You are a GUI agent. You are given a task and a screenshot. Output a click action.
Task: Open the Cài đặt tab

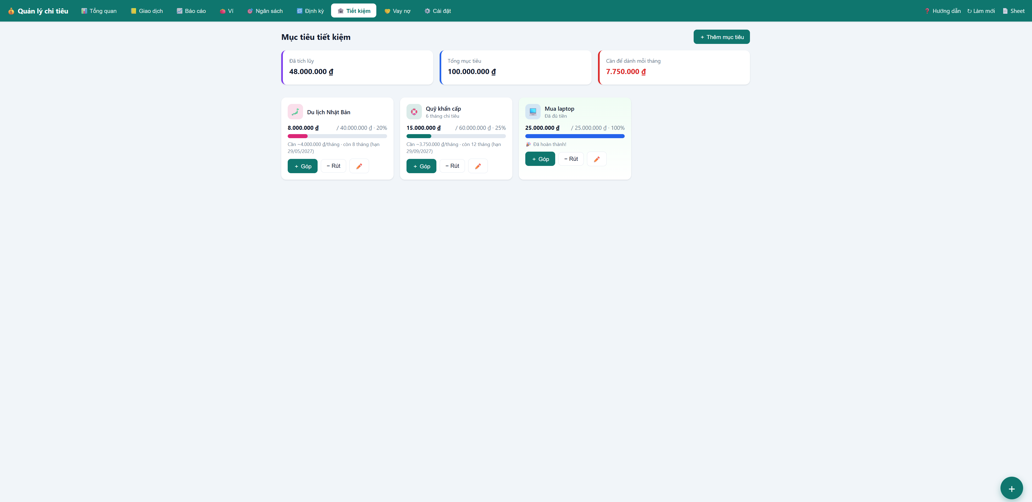[438, 11]
